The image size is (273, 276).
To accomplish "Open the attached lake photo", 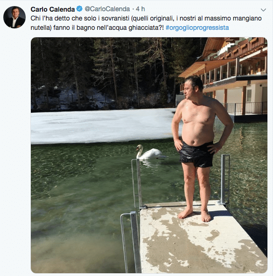I will [149, 155].
